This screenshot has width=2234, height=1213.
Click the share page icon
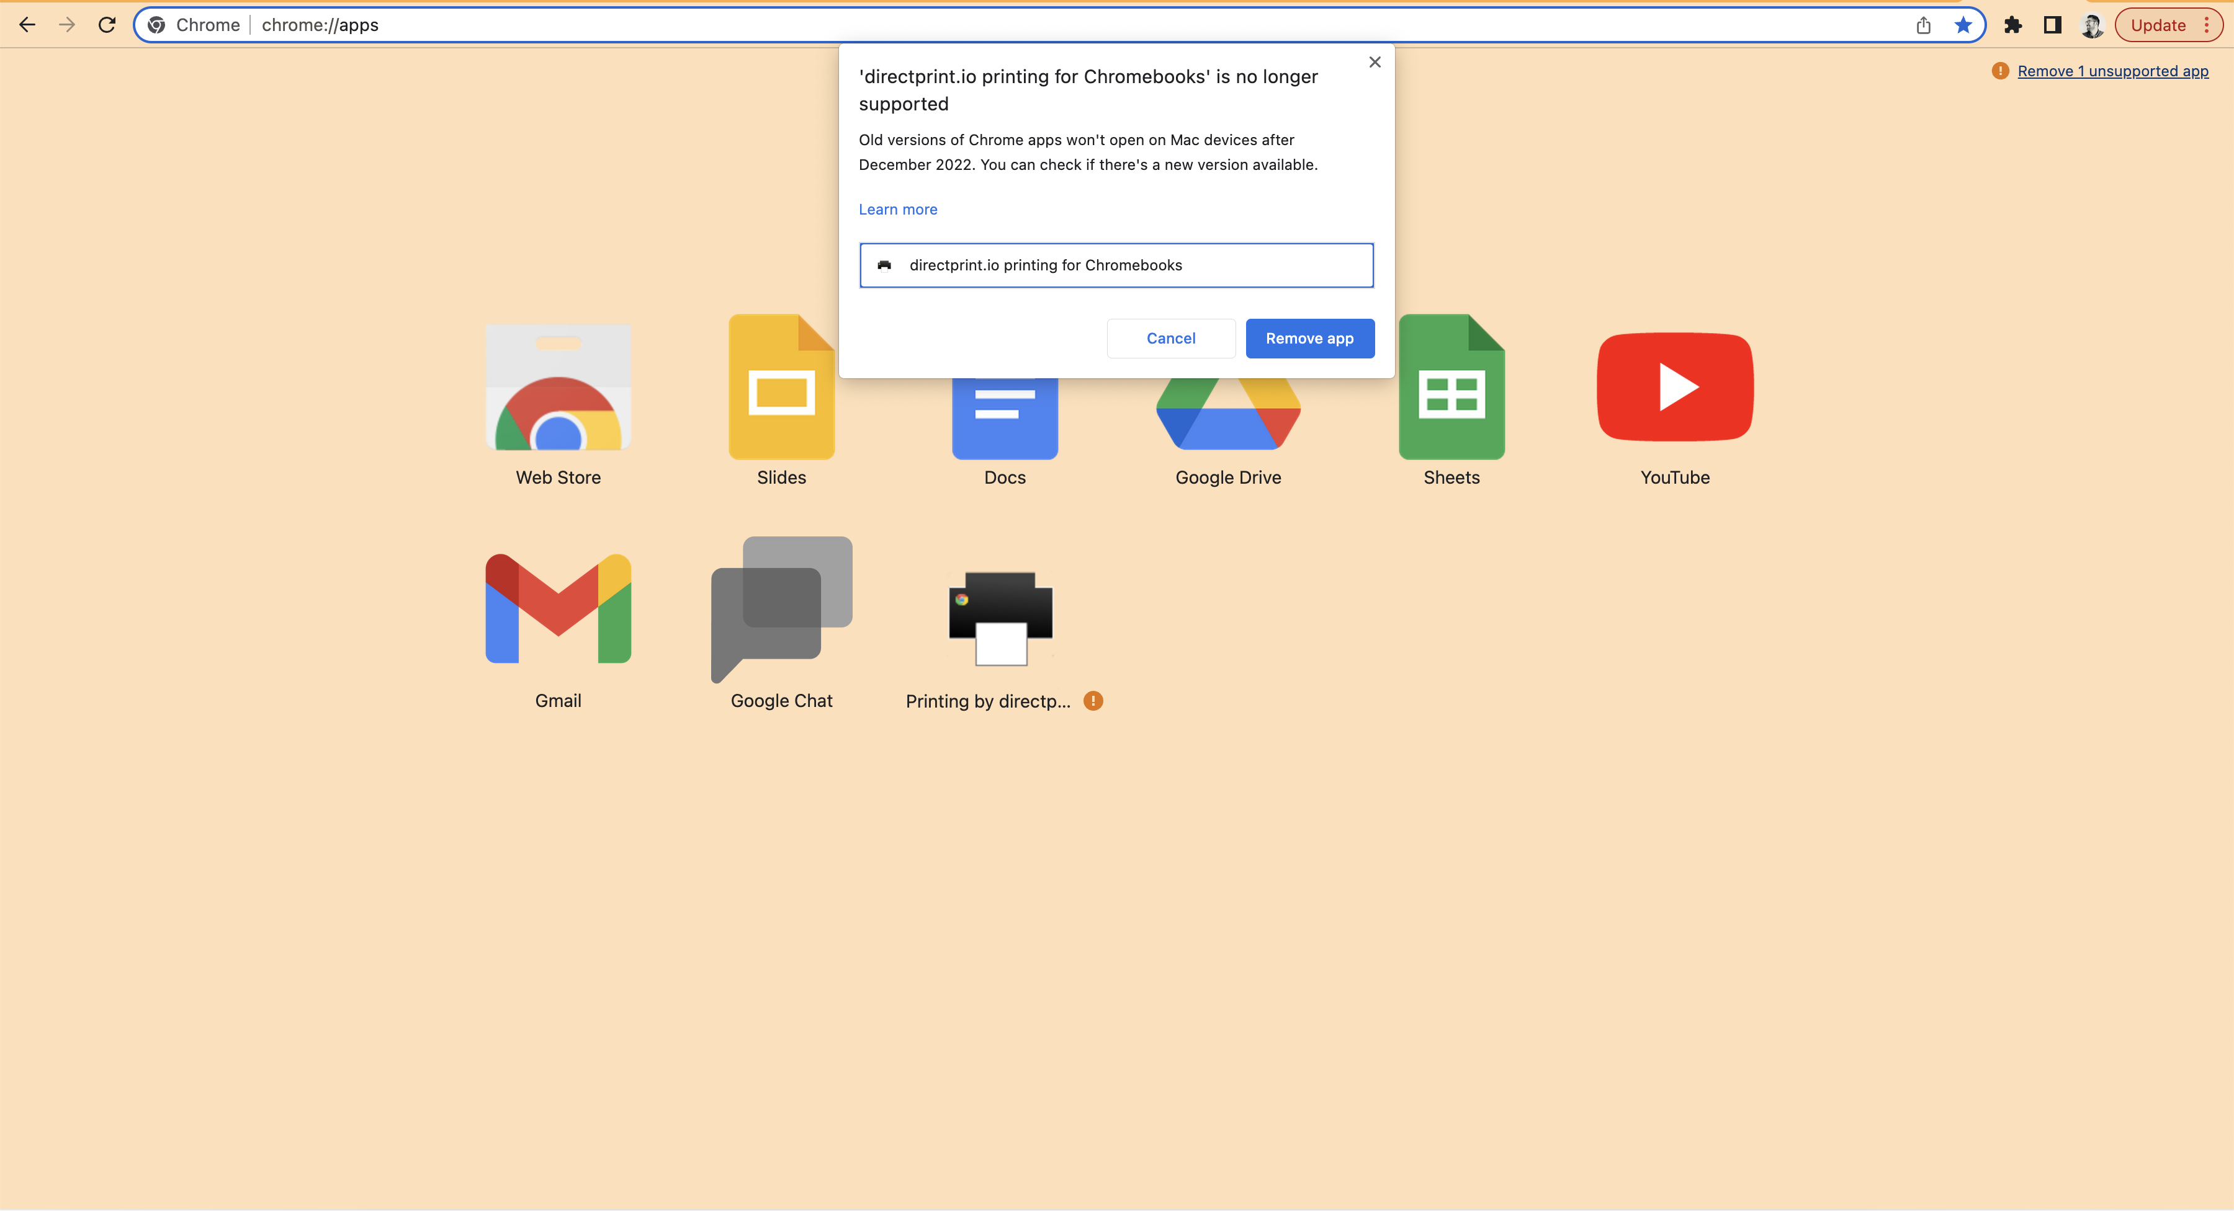[1922, 25]
